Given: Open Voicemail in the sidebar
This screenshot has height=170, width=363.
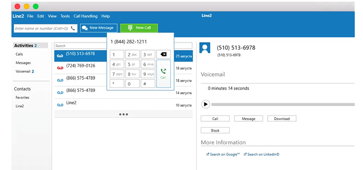Looking at the screenshot, I should tap(25, 72).
